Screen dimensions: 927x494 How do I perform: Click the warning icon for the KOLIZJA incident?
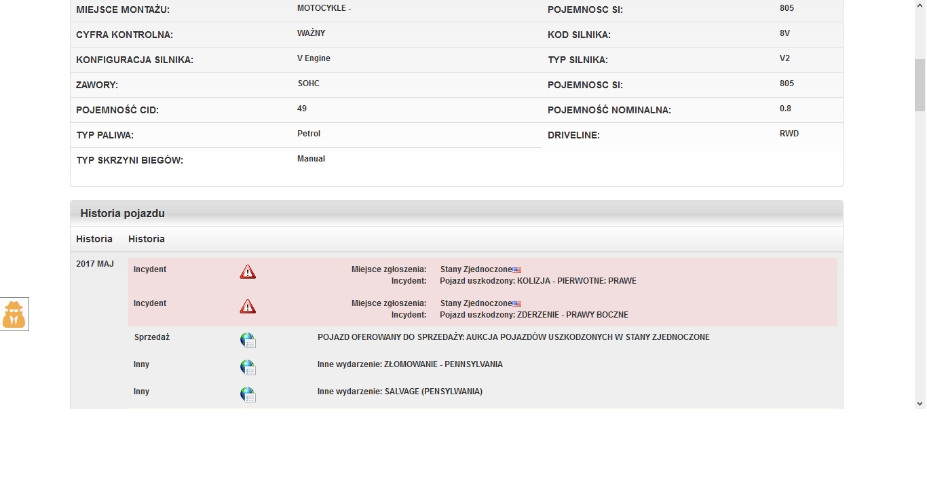[248, 272]
